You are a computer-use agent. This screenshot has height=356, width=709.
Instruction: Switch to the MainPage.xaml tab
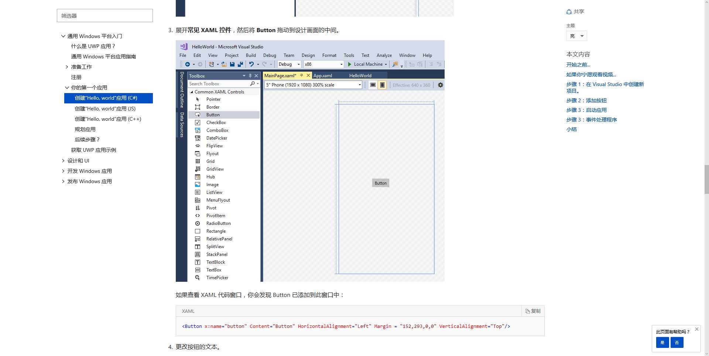point(280,76)
